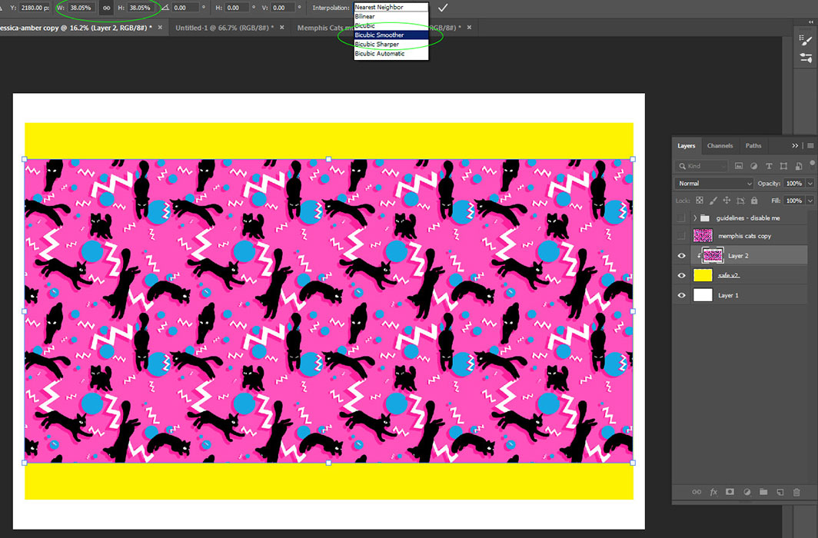Screen dimensions: 818x538
Task: Click the Y position field
Action: (x=35, y=8)
